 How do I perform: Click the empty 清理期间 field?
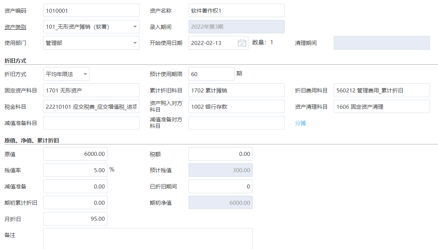pos(382,43)
